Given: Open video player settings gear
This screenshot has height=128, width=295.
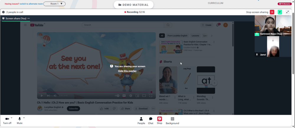Looking at the screenshot, I should (x=131, y=96).
